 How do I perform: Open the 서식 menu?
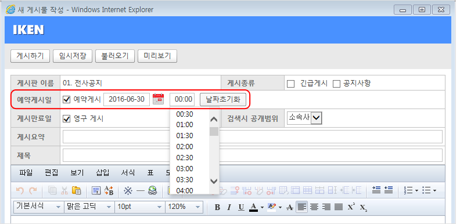coord(128,173)
